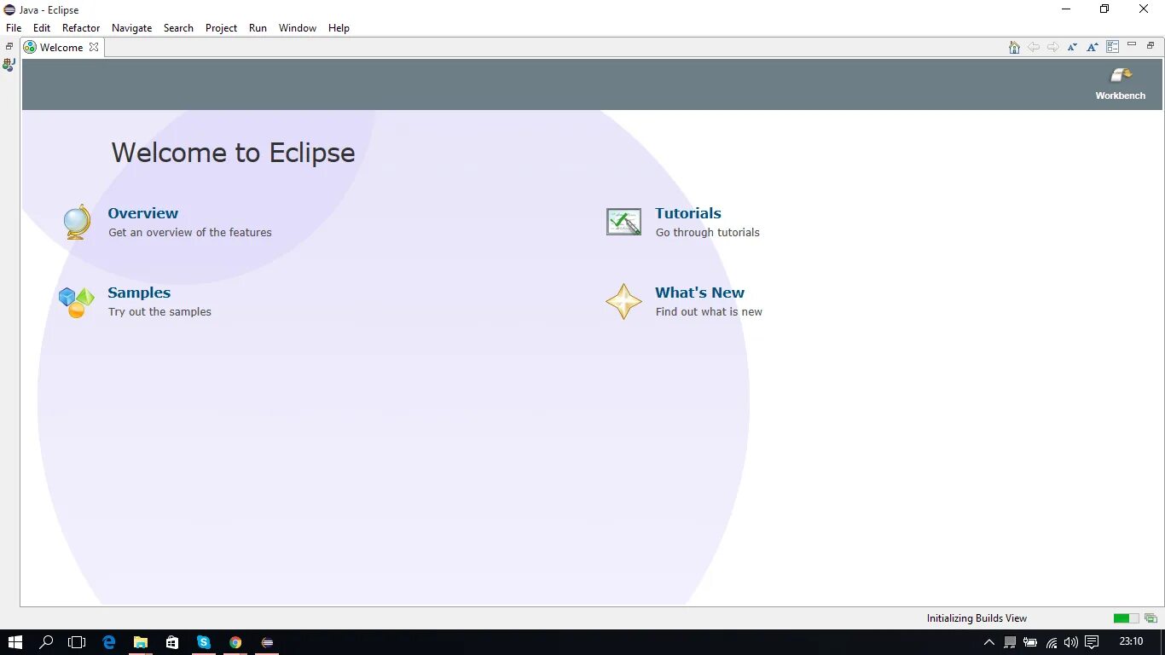Click the 23:10 taskbar clock
This screenshot has height=655, width=1165.
coord(1131,641)
